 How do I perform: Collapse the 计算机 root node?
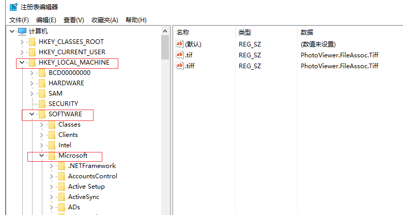click(x=12, y=32)
